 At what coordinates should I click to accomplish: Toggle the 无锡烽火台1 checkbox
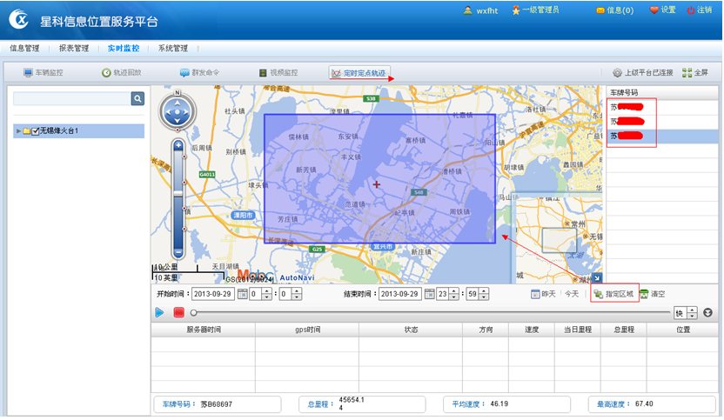point(37,131)
